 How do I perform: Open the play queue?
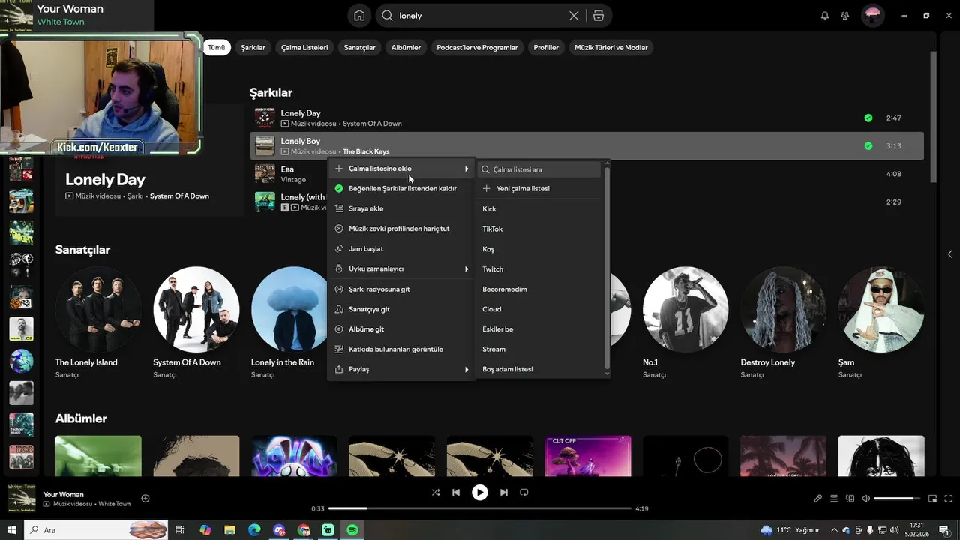click(x=834, y=499)
